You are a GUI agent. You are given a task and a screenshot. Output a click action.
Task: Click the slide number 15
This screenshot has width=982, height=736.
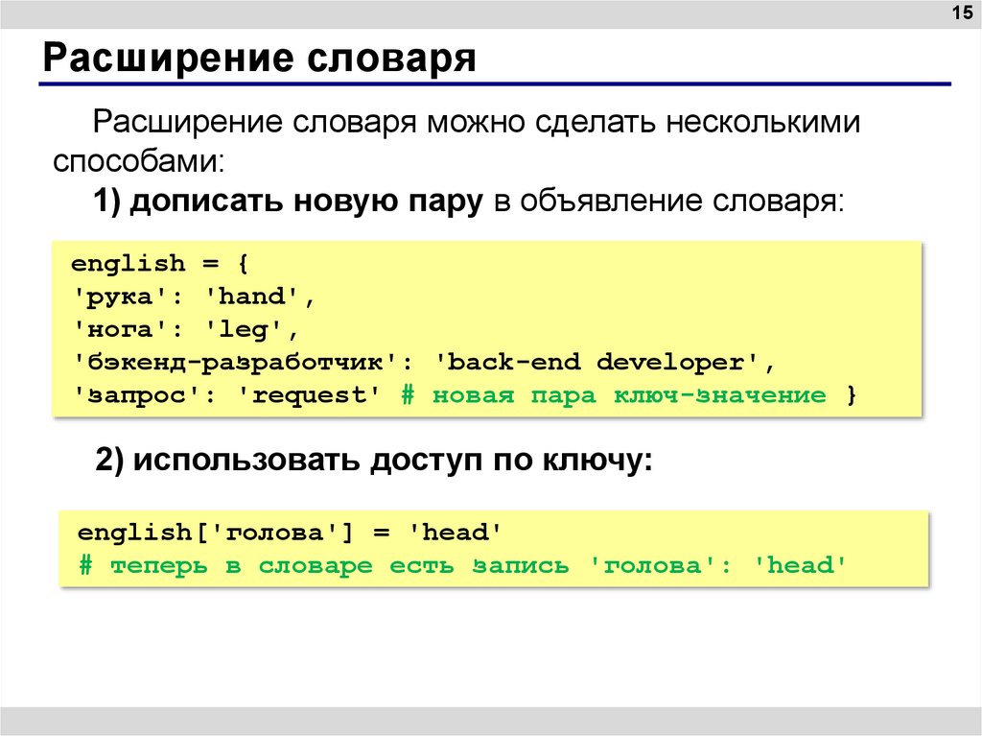[x=960, y=12]
